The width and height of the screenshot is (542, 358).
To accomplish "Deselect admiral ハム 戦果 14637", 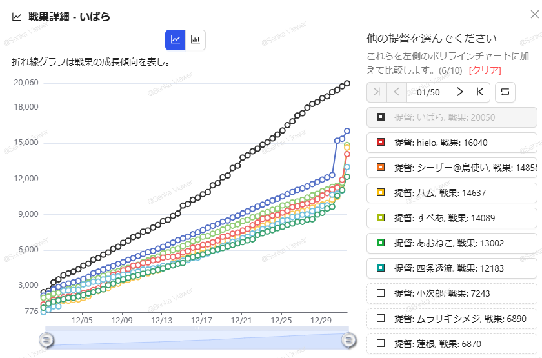I will tap(452, 193).
